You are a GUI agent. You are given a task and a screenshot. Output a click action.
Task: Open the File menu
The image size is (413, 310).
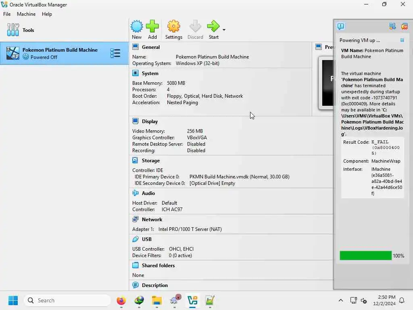[7, 14]
